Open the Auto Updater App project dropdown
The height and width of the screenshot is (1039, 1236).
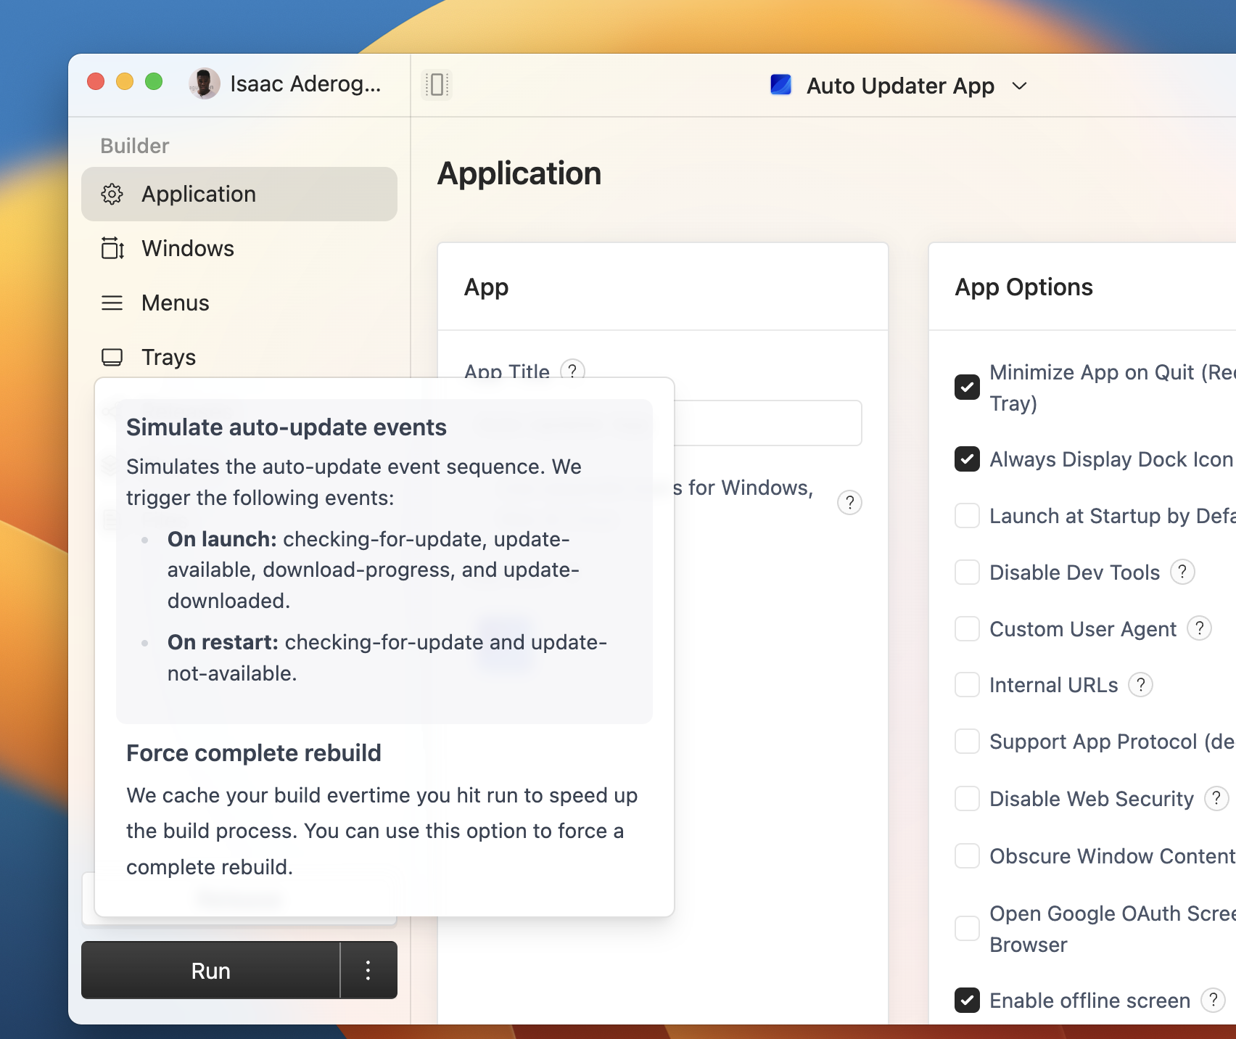pos(1018,86)
